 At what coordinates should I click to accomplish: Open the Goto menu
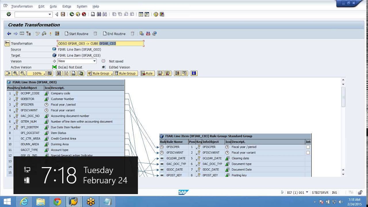(53, 6)
